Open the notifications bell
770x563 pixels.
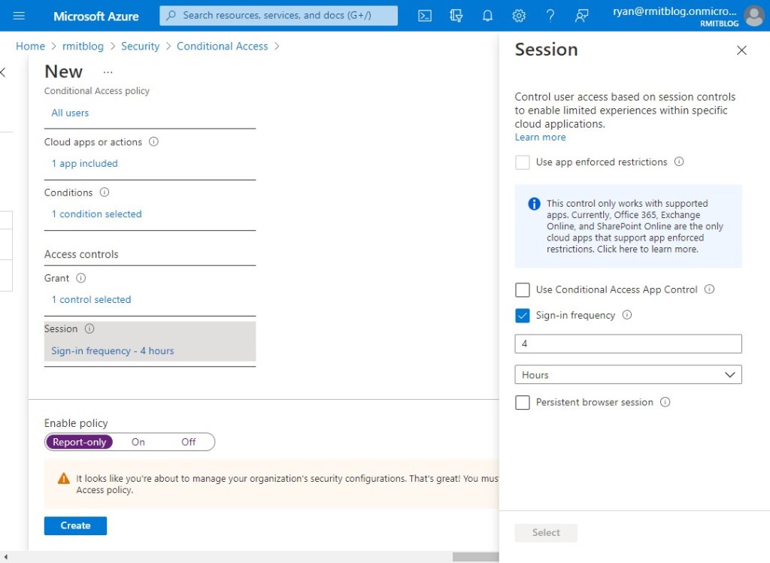[487, 16]
